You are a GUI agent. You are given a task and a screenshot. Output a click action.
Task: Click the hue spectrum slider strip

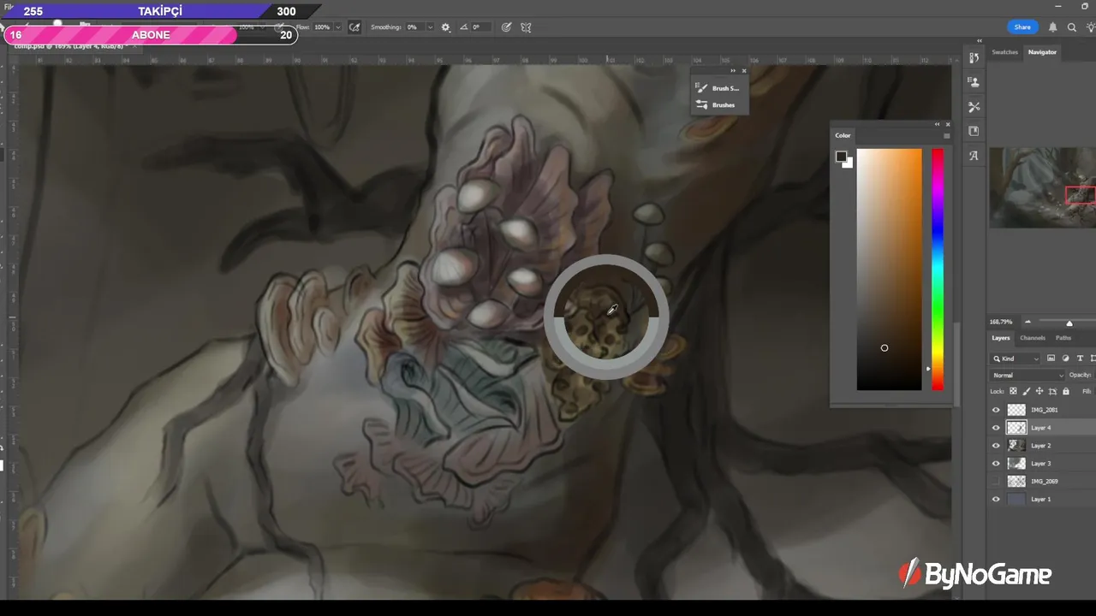(x=938, y=269)
